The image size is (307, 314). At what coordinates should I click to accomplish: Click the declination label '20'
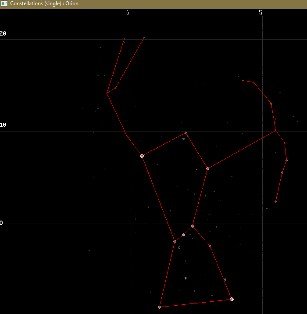pyautogui.click(x=3, y=34)
